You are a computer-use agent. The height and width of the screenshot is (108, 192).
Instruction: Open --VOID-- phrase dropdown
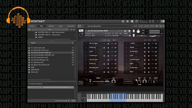pos(136,43)
